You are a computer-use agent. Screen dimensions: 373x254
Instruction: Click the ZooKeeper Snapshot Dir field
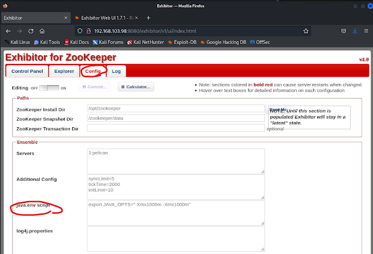pyautogui.click(x=176, y=118)
